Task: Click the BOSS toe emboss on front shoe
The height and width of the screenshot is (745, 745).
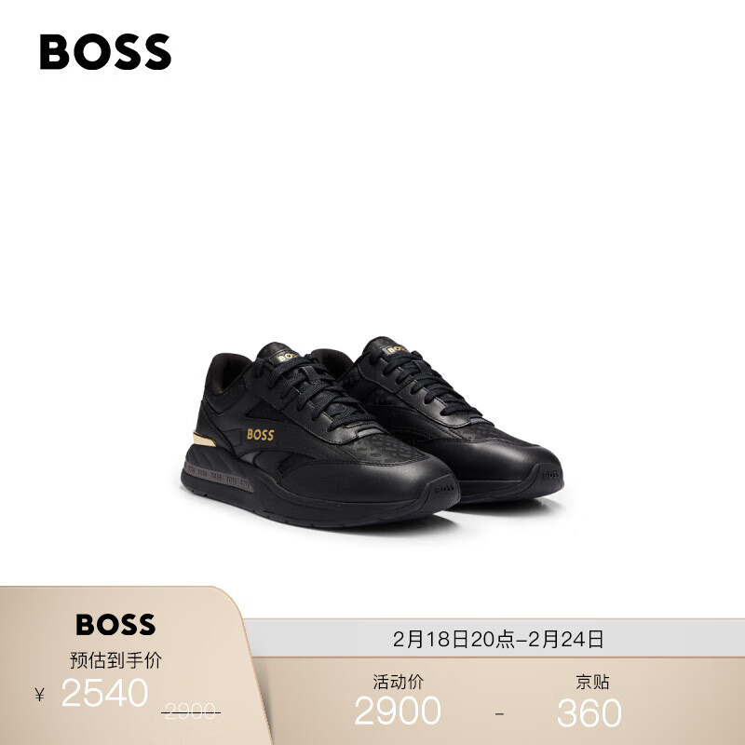Action: pos(444,488)
